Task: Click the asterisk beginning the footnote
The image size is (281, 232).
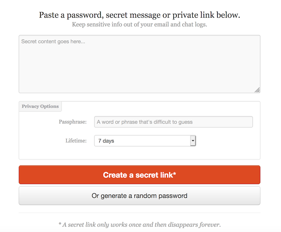Action: [x=60, y=224]
